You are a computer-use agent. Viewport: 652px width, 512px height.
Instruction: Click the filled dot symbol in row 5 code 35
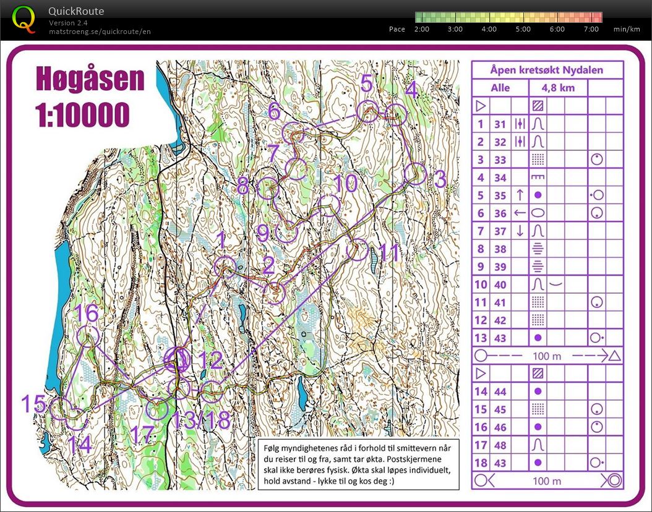[x=538, y=195]
